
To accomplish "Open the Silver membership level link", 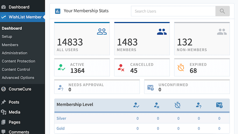I will 61,118.
